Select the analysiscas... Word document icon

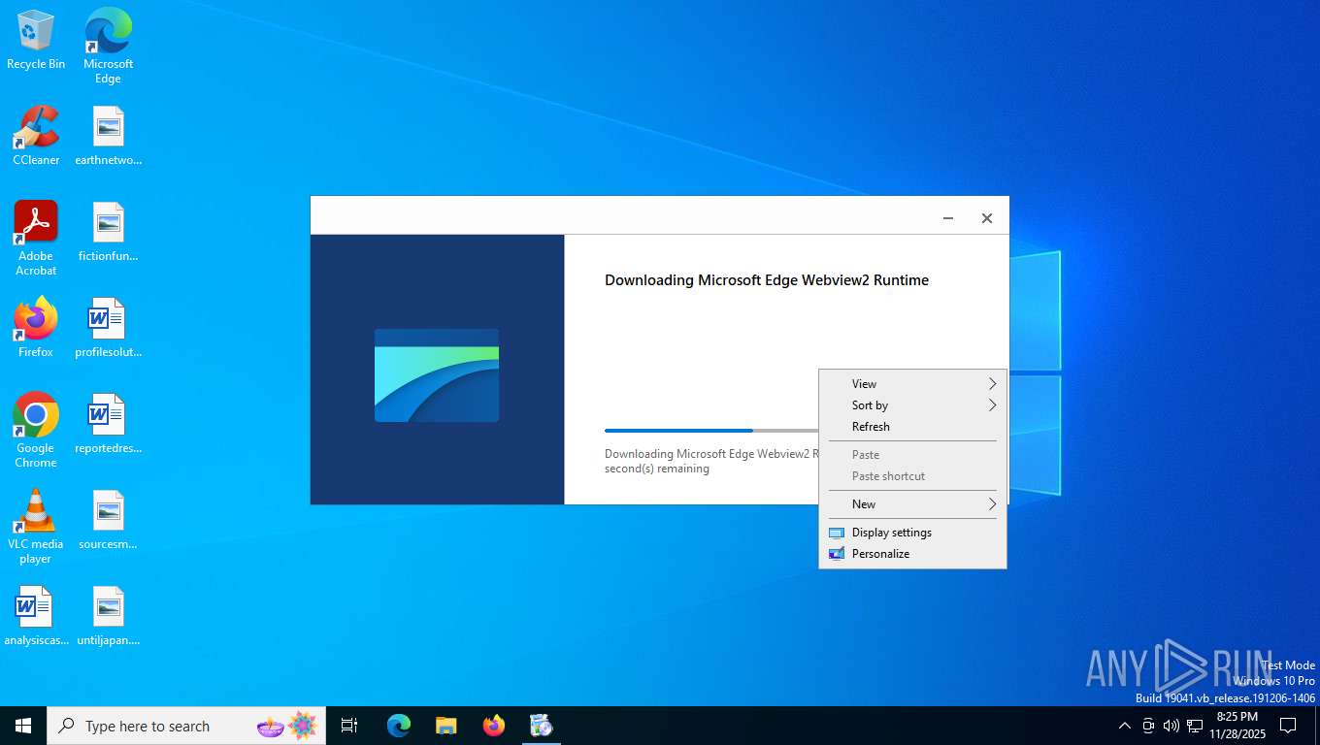click(36, 616)
